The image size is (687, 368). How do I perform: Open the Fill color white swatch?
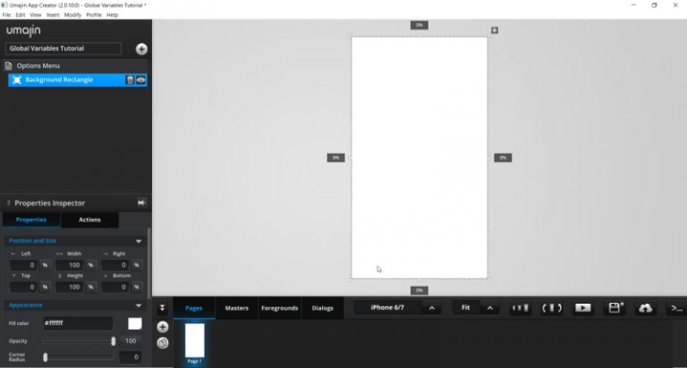point(134,323)
